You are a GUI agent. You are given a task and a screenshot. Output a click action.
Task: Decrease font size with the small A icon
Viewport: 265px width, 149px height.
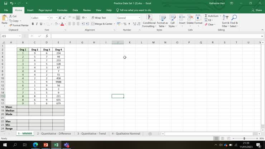click(x=64, y=18)
